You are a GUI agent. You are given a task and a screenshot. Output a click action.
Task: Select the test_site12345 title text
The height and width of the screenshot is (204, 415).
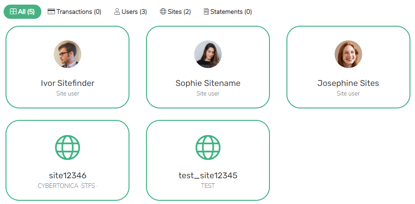tap(208, 176)
